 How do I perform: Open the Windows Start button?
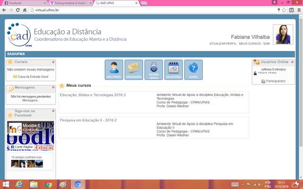point(6,184)
